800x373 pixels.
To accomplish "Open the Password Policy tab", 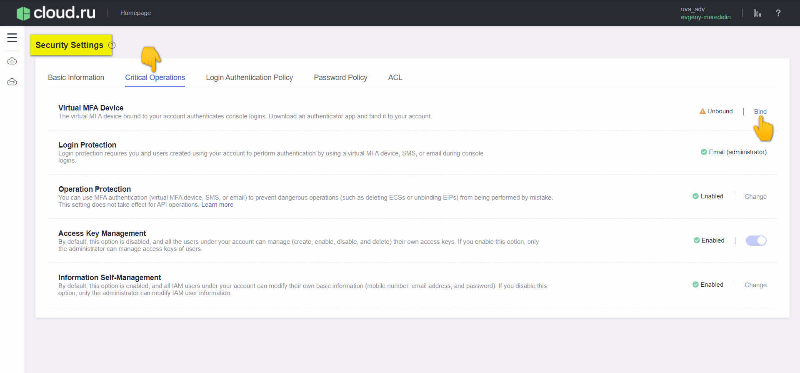I will (340, 78).
